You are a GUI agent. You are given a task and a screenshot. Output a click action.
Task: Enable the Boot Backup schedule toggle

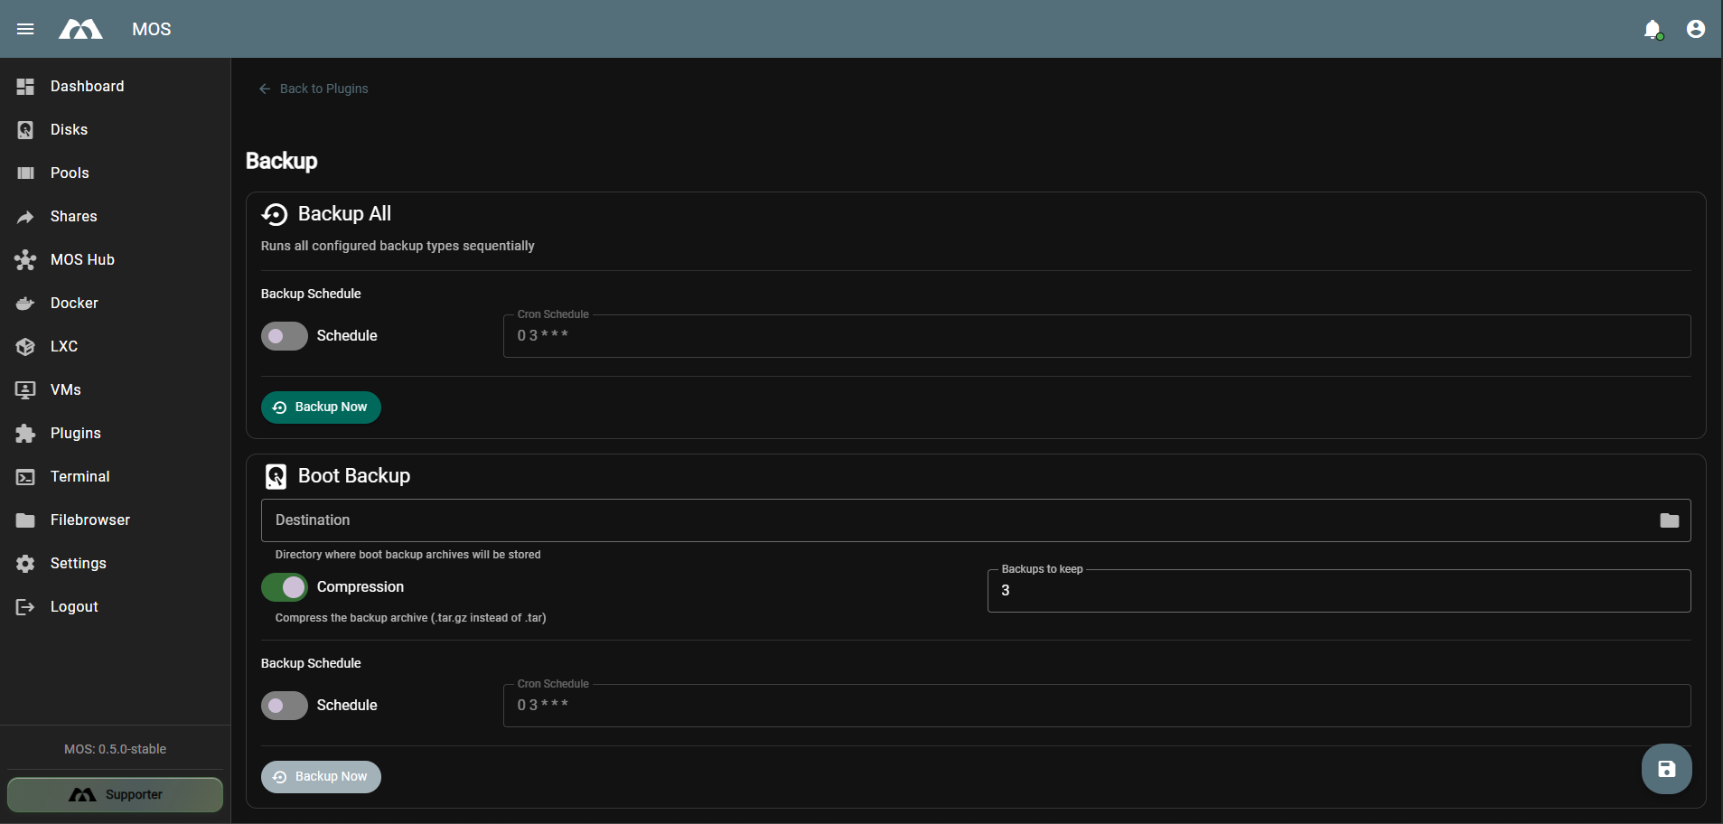[285, 706]
